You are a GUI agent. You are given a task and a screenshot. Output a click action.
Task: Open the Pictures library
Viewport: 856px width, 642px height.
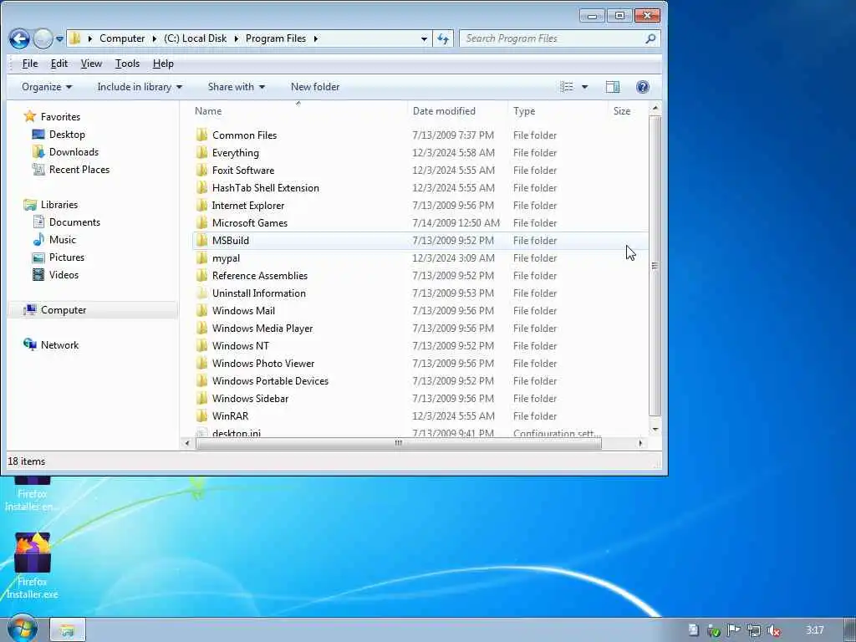point(67,257)
